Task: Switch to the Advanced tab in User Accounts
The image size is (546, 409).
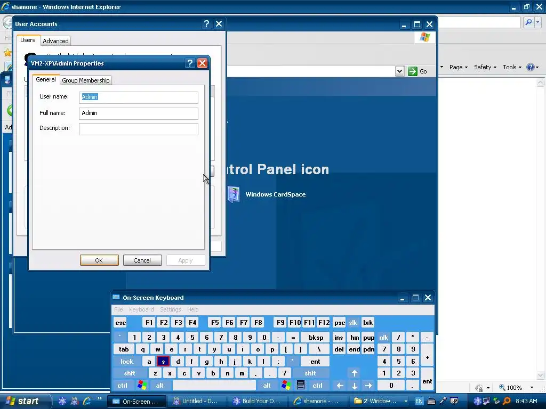Action: (55, 41)
